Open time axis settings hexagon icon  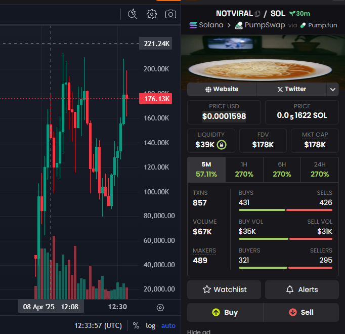[160, 308]
